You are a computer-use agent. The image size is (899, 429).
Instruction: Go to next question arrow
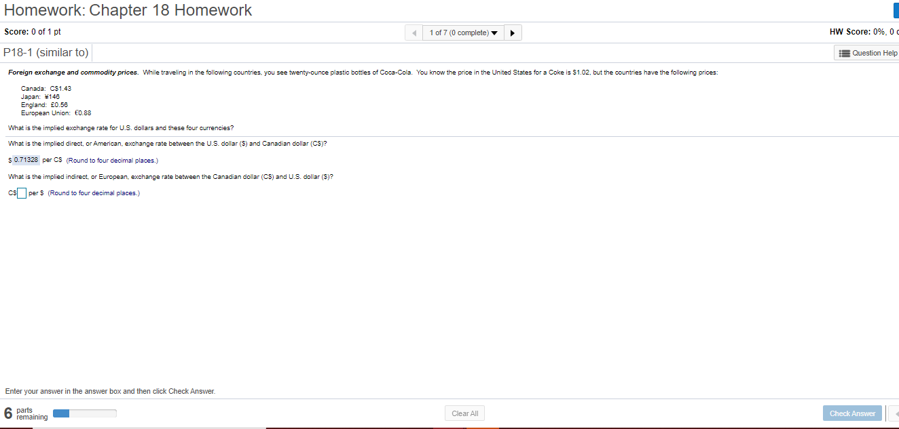tap(513, 33)
